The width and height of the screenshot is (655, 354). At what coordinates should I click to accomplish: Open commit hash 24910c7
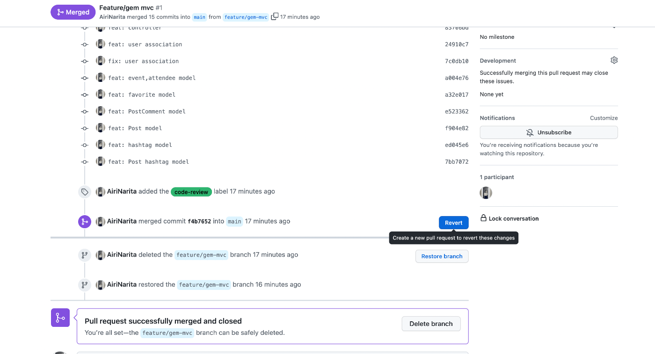click(x=456, y=44)
